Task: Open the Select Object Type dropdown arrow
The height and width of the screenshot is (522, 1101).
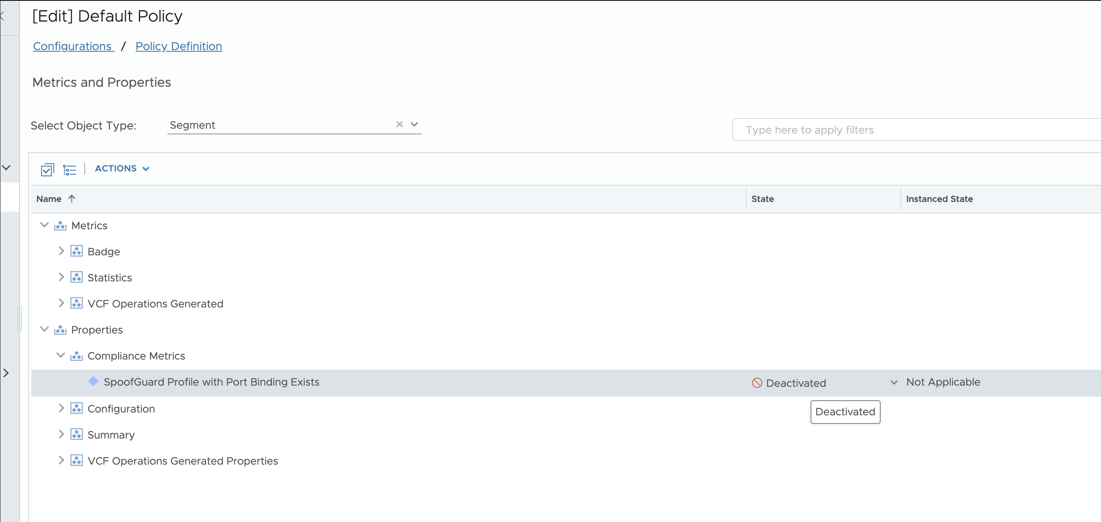Action: 414,124
